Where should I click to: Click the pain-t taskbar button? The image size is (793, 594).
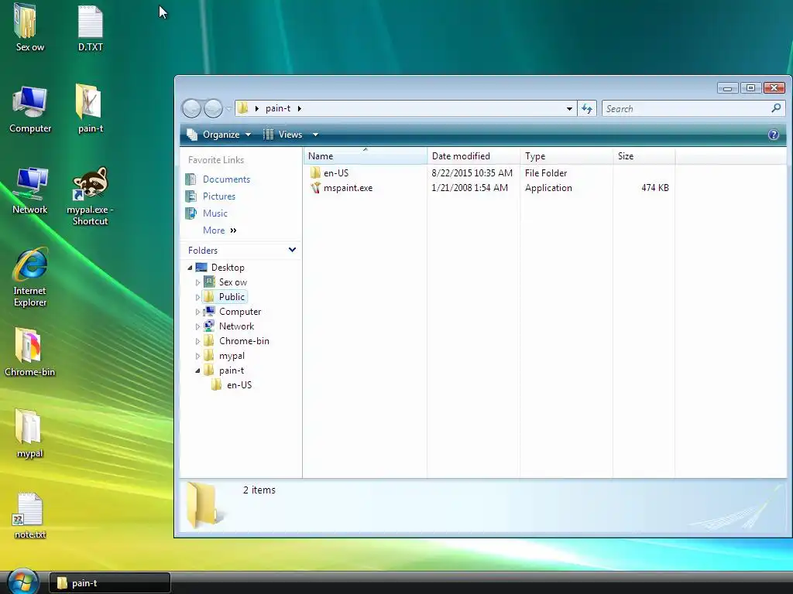(x=109, y=583)
